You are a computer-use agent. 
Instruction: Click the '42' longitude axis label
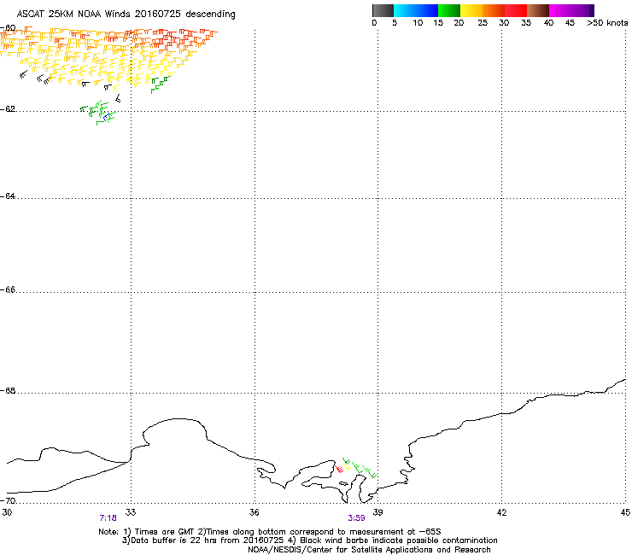click(x=502, y=512)
